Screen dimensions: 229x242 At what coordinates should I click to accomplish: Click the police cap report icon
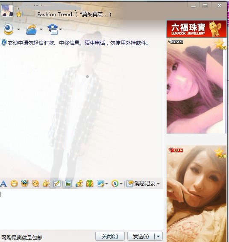tap(53, 29)
